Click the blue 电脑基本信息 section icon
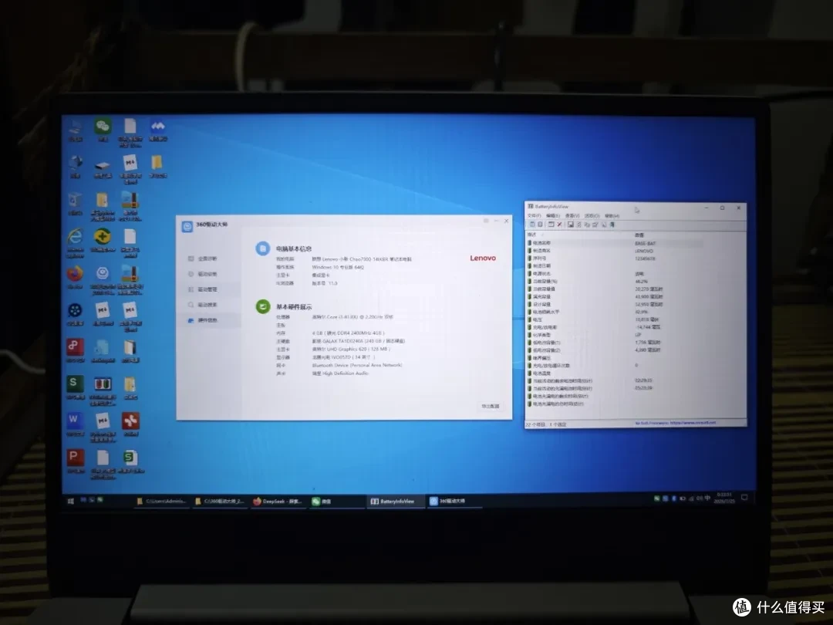833x625 pixels. point(262,248)
